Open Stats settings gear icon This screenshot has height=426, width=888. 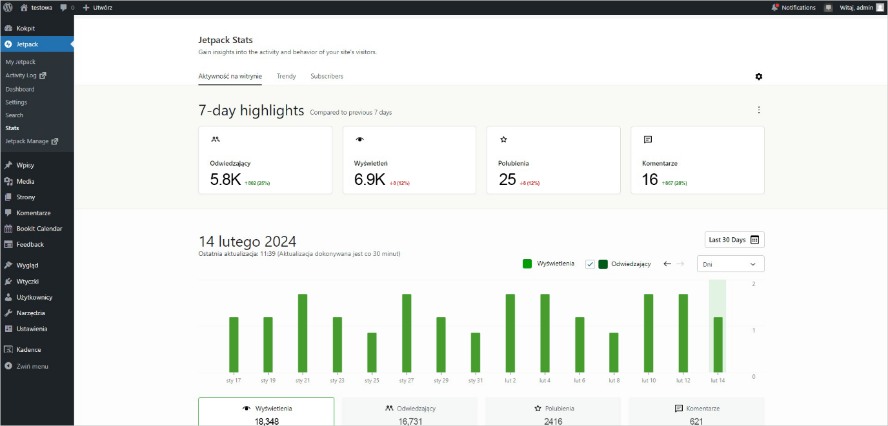[759, 77]
